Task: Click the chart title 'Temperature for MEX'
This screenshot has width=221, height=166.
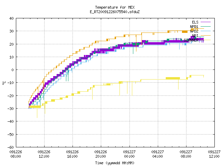Action: (115, 7)
